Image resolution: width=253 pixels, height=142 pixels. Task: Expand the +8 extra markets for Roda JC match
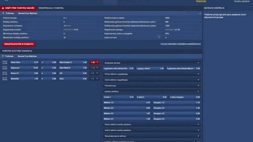click(x=94, y=73)
